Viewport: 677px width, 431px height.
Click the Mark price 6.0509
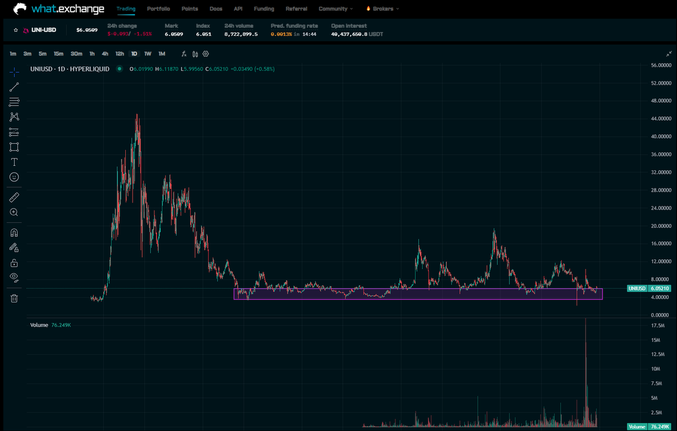point(174,34)
